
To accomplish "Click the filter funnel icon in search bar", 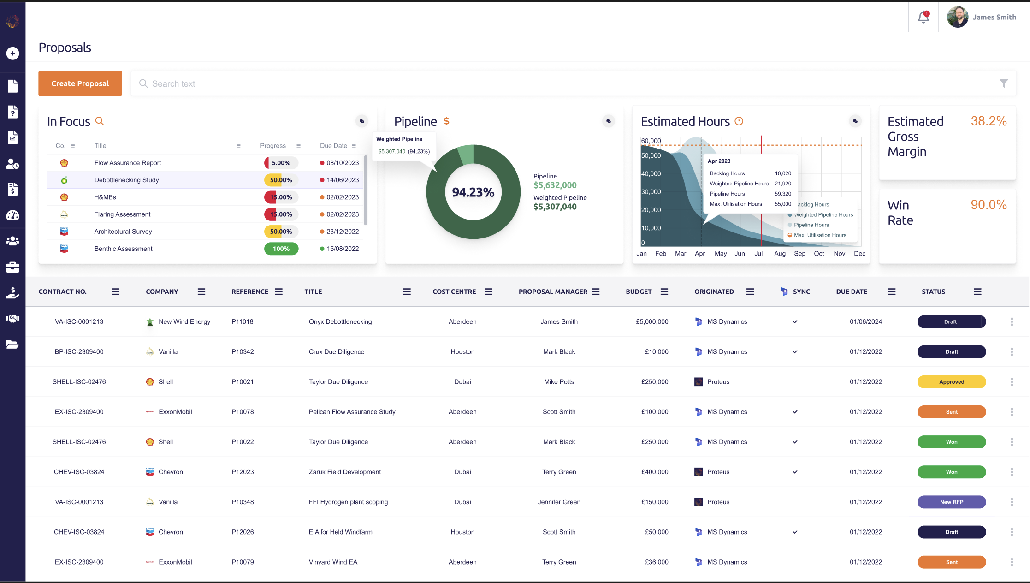I will click(x=1004, y=83).
